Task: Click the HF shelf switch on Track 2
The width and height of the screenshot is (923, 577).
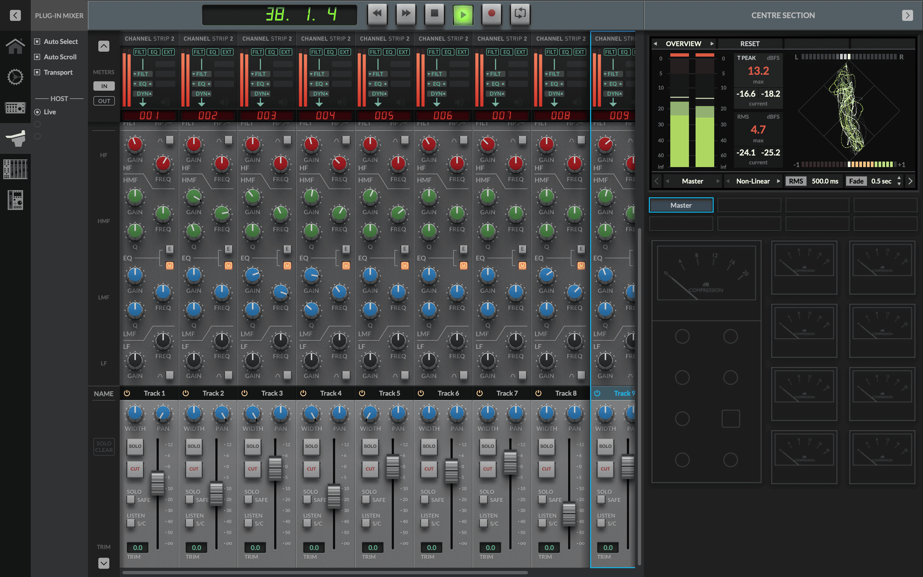Action: click(229, 140)
